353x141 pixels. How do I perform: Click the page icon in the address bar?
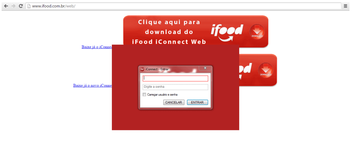point(29,6)
